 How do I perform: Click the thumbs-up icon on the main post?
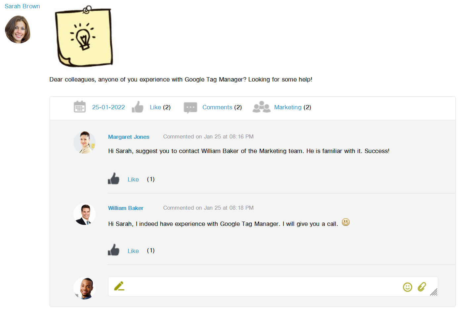[138, 107]
